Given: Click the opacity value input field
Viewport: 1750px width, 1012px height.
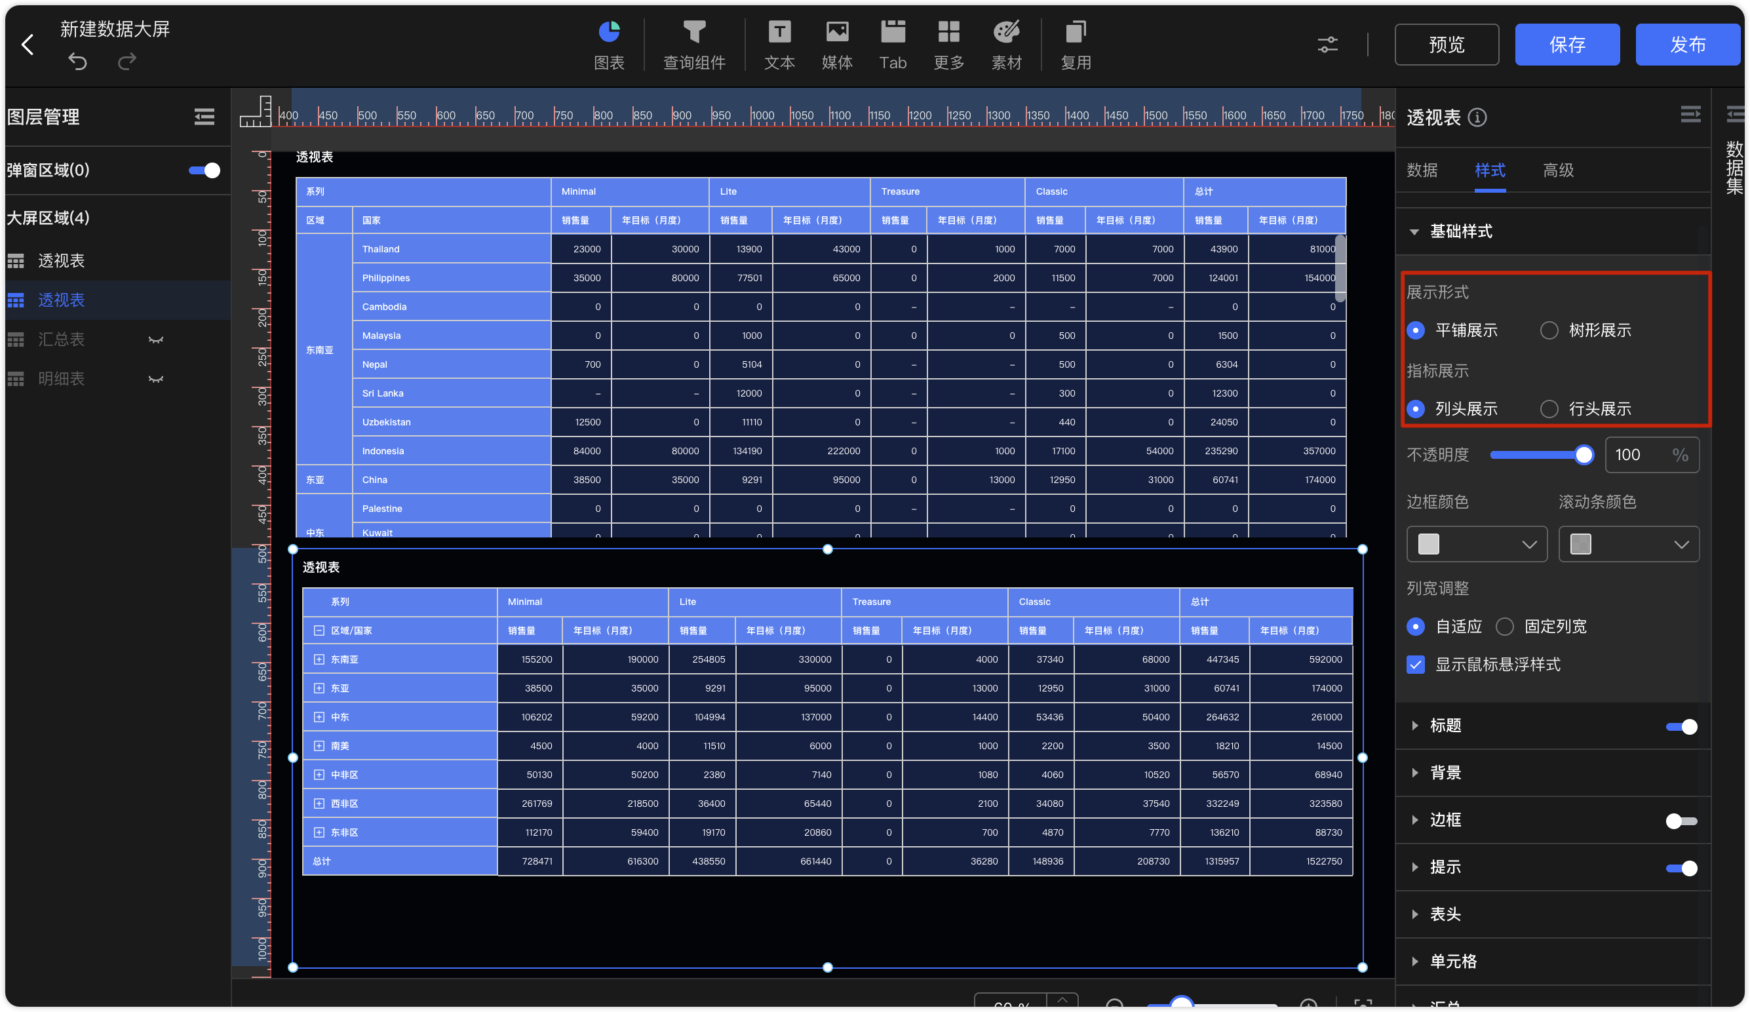Looking at the screenshot, I should click(x=1652, y=455).
